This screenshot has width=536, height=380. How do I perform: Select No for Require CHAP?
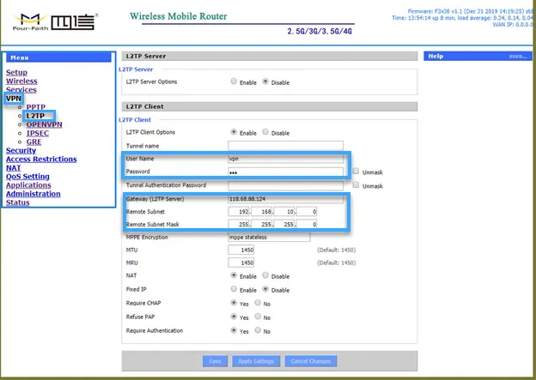[x=257, y=303]
